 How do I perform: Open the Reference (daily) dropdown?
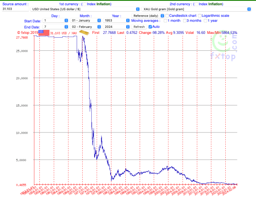(x=148, y=16)
